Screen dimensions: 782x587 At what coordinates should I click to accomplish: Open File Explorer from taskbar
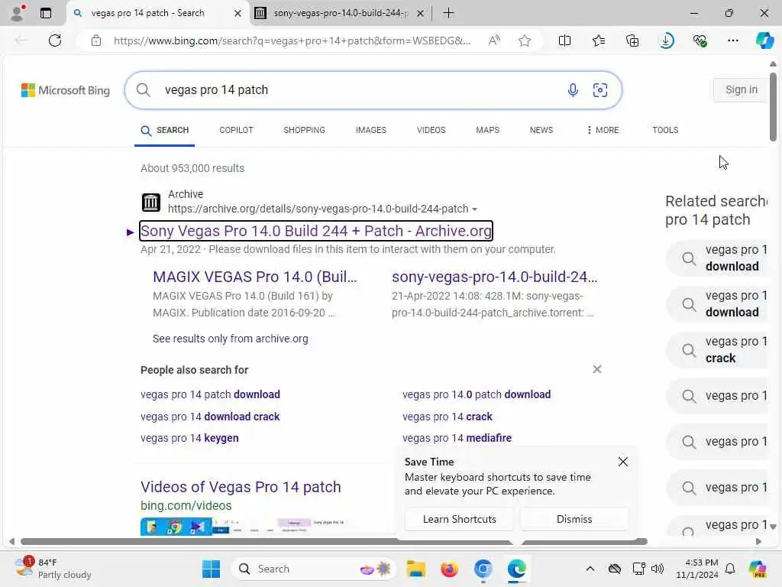(x=415, y=569)
